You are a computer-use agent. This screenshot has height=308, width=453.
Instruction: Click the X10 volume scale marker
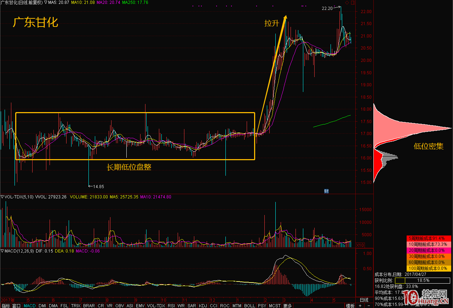point(360,245)
